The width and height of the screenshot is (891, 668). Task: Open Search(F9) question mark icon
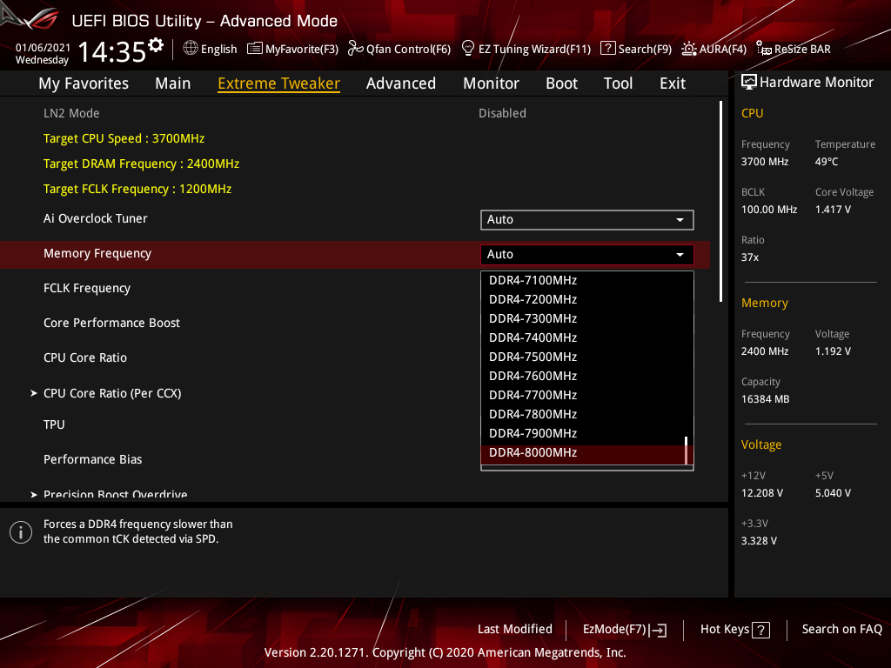pyautogui.click(x=607, y=49)
